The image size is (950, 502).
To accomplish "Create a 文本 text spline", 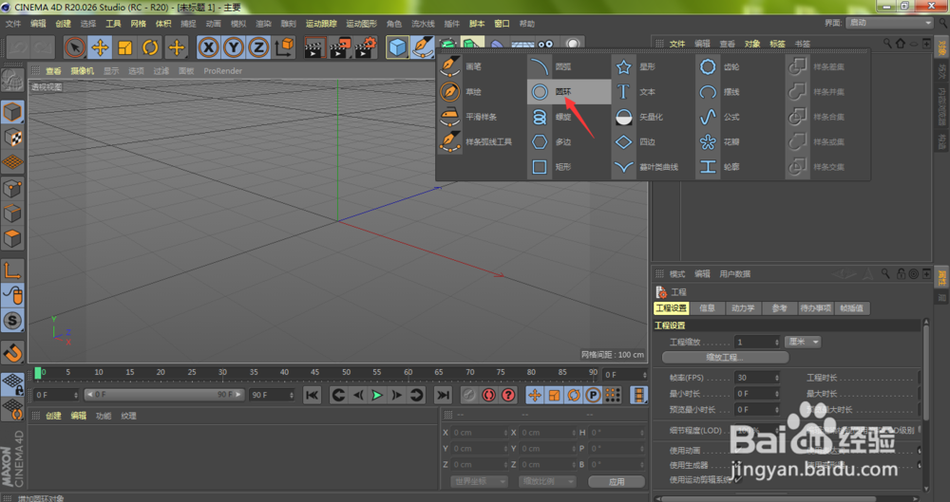I will pos(654,91).
